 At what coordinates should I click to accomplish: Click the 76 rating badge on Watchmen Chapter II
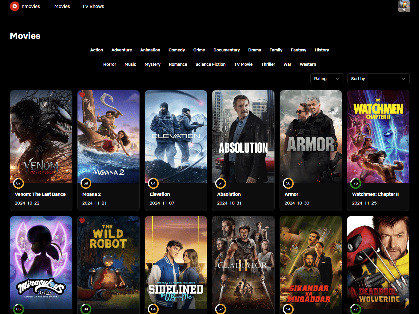pyautogui.click(x=355, y=183)
